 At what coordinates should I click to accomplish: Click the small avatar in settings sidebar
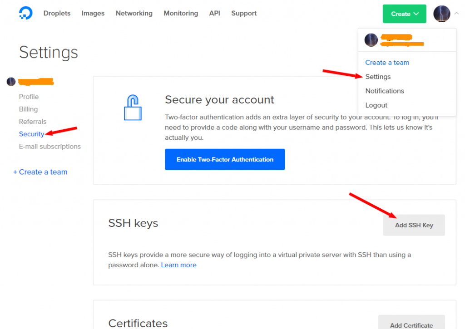[11, 82]
